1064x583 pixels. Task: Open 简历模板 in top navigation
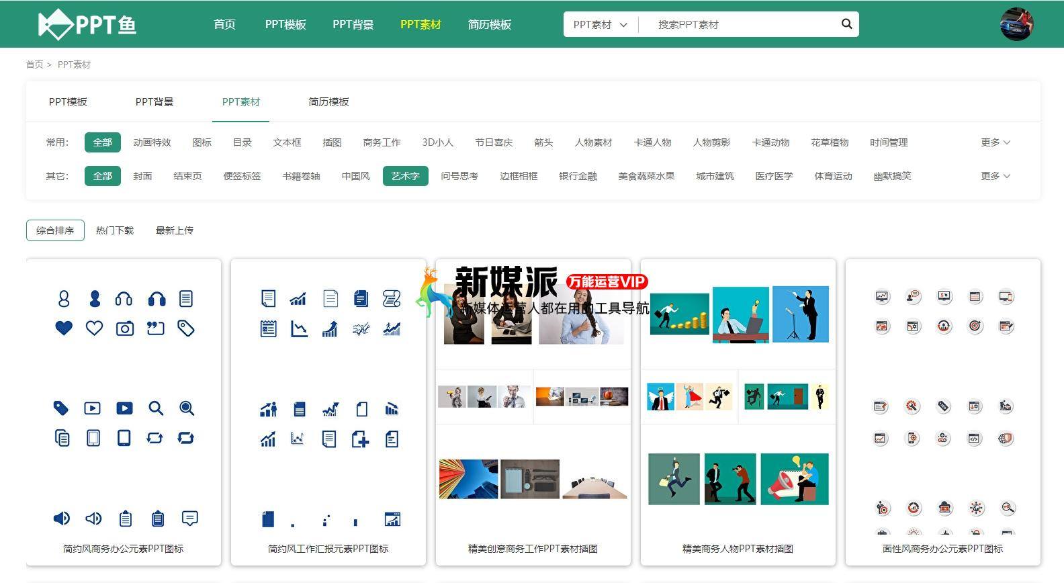point(490,24)
